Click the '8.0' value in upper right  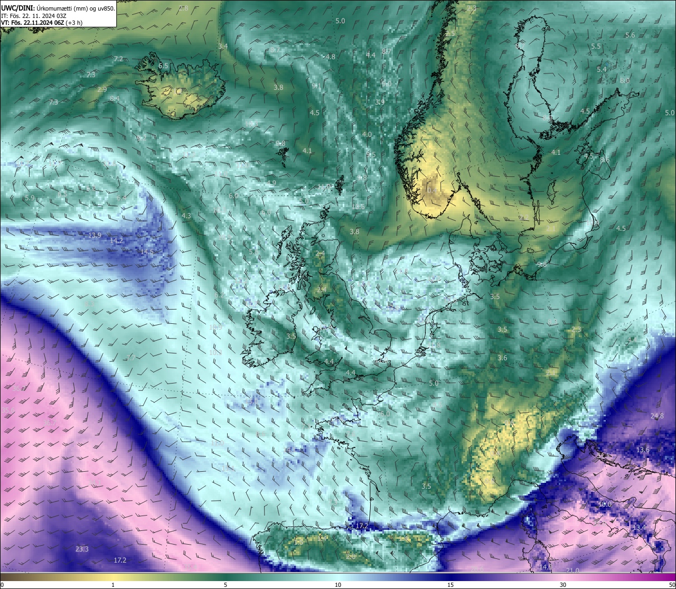point(625,81)
